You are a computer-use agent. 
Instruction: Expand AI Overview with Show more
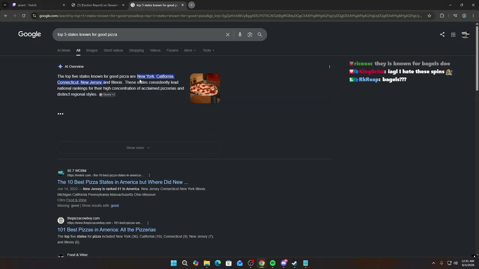[138, 148]
